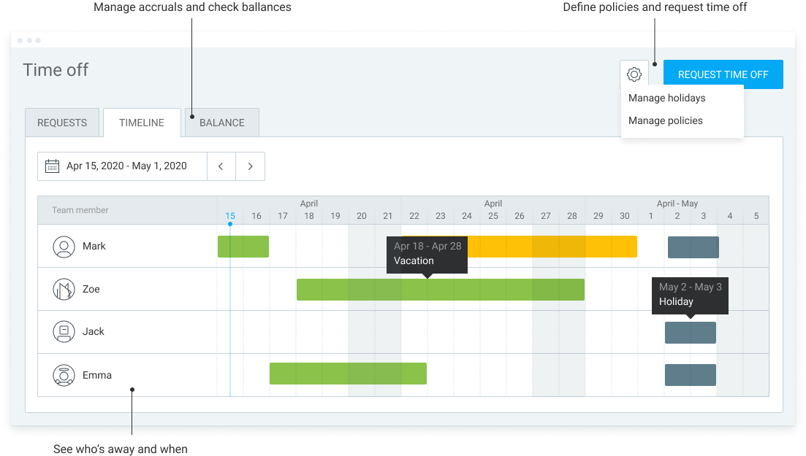Click the Request Time Off button
The height and width of the screenshot is (456, 806).
coord(723,74)
